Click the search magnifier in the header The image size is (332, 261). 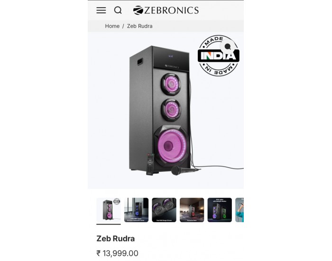[x=118, y=10]
